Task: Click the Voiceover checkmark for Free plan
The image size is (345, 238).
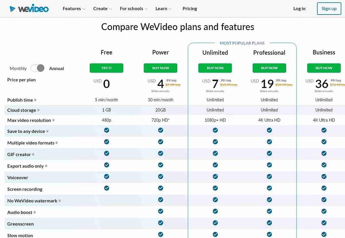Action: (107, 176)
